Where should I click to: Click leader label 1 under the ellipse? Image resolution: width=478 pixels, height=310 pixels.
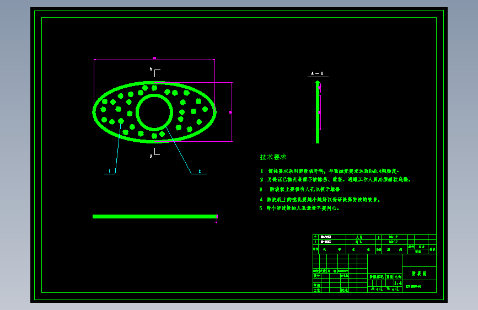(x=110, y=172)
